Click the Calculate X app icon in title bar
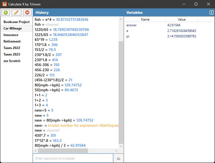The width and height of the screenshot is (215, 163). [x=5, y=4]
